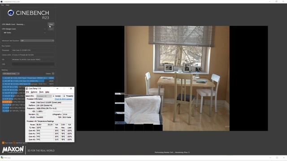
Task: Minimize the Cinebench window
Action: tap(270, 1)
